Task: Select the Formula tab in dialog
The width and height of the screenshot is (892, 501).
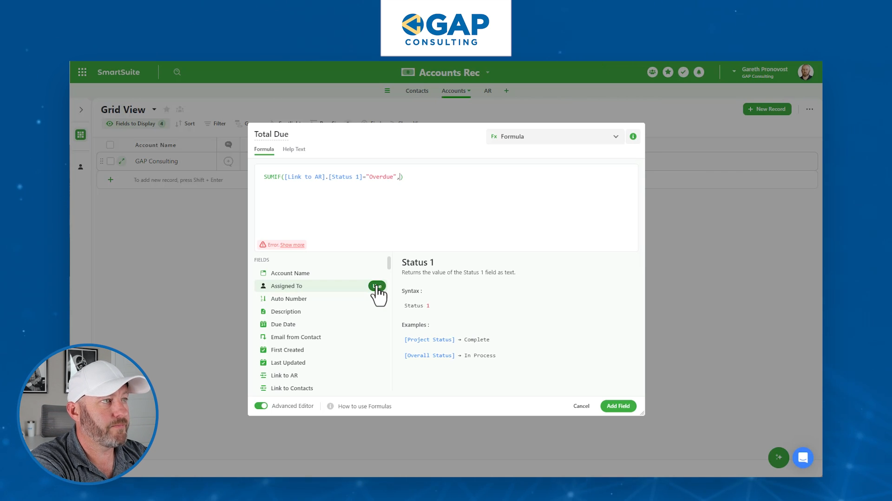Action: click(x=264, y=149)
